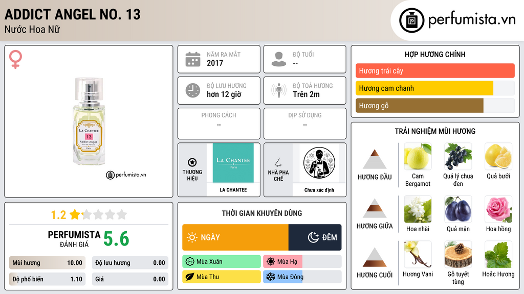Click the Hương trái cây accord bar
Screen dimensions: 524x294
point(435,70)
